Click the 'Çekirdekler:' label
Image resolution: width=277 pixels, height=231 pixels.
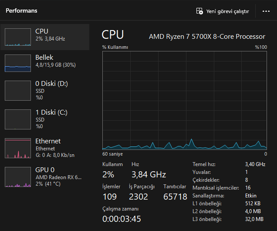tap(206, 180)
